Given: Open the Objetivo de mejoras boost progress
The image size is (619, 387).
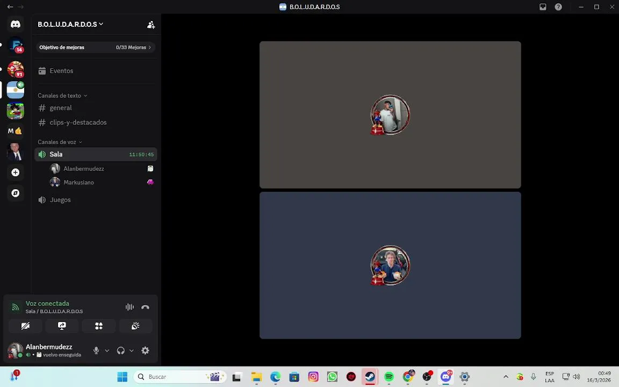Looking at the screenshot, I should [x=96, y=47].
